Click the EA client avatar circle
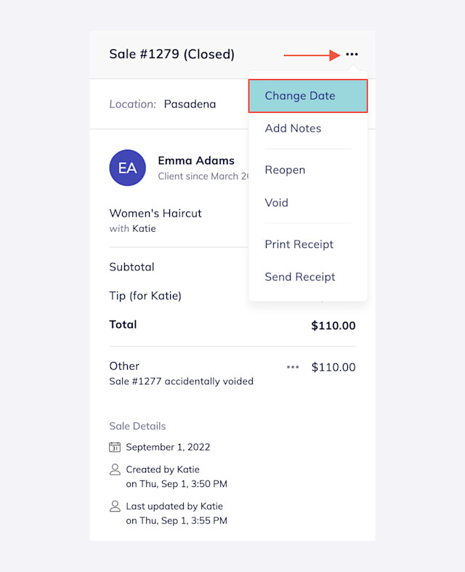Viewport: 465px width, 572px height. point(128,168)
